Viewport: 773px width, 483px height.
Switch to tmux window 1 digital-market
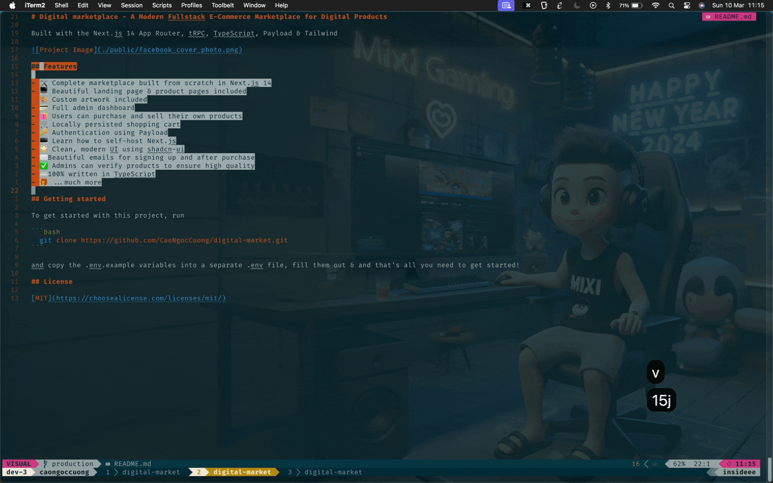point(143,472)
